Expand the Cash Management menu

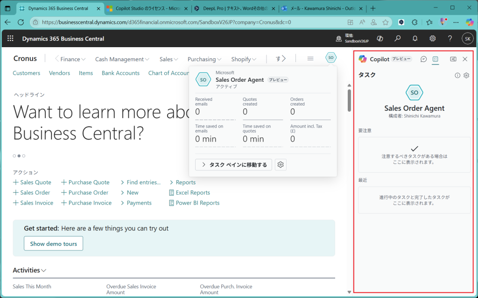point(122,59)
